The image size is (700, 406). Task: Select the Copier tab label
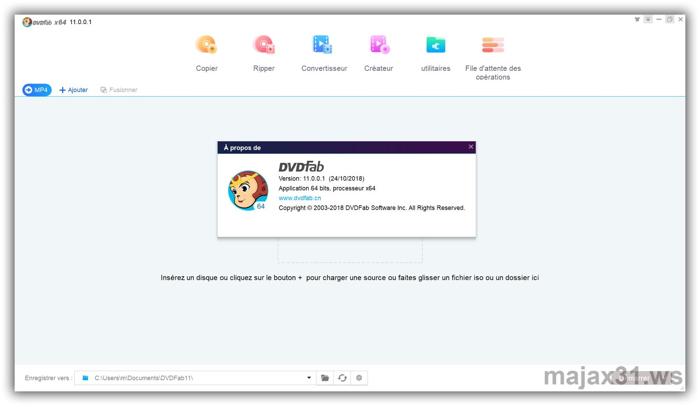[x=206, y=68]
